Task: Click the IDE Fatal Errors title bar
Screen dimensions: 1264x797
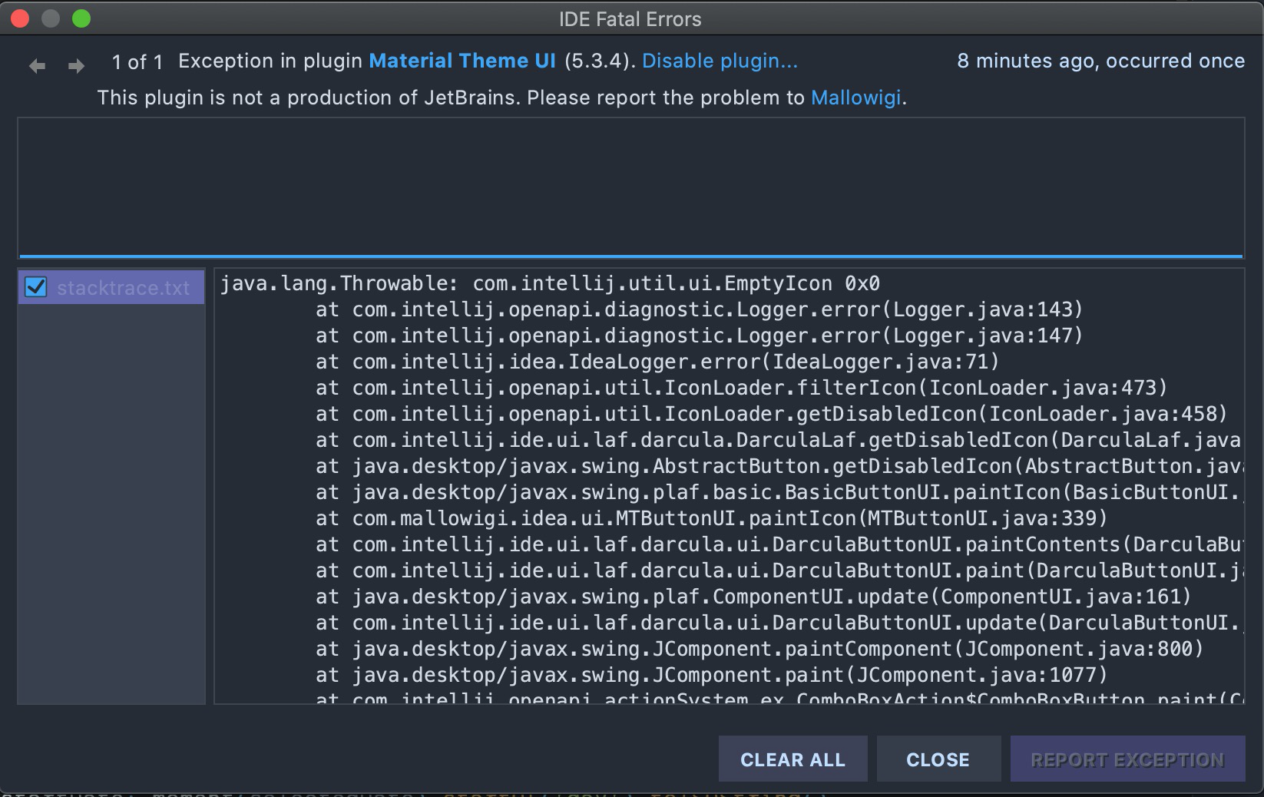Action: point(630,18)
